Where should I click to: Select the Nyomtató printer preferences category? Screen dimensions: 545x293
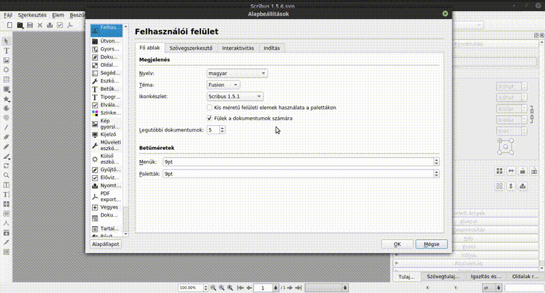(95, 185)
